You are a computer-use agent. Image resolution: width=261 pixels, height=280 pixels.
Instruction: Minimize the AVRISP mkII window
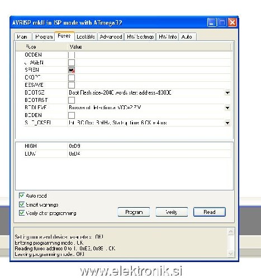click(212, 22)
